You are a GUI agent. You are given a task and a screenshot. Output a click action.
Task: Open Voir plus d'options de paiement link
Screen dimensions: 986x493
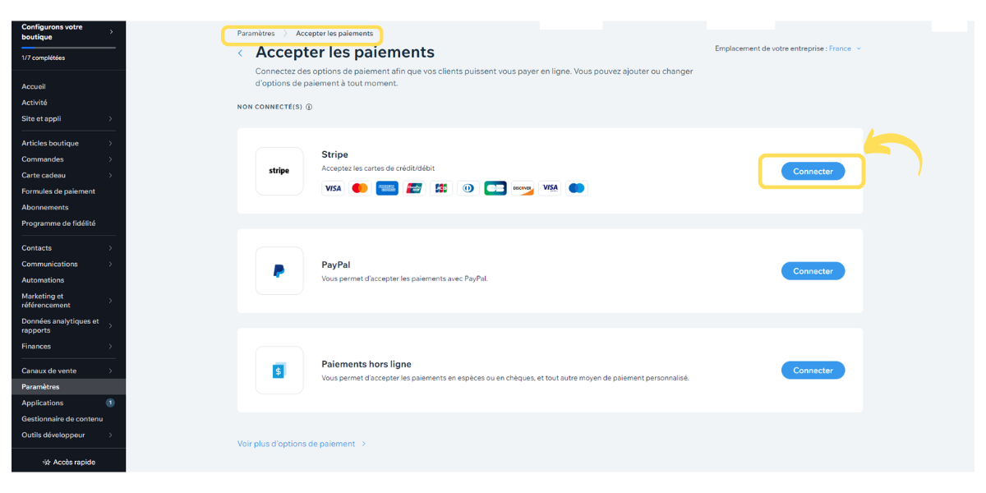[302, 444]
